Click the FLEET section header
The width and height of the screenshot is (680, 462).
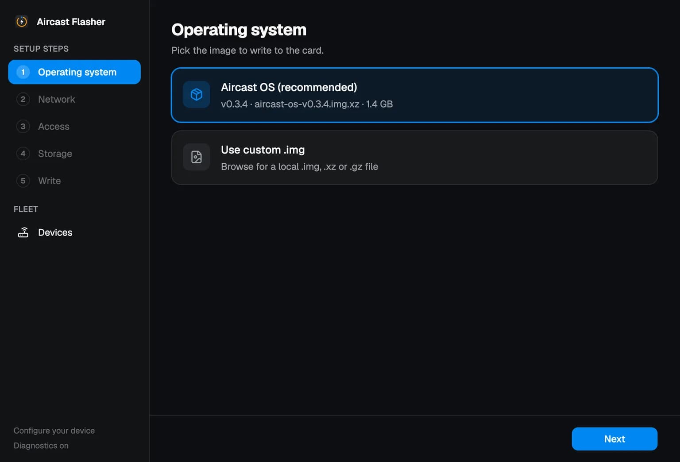click(26, 209)
